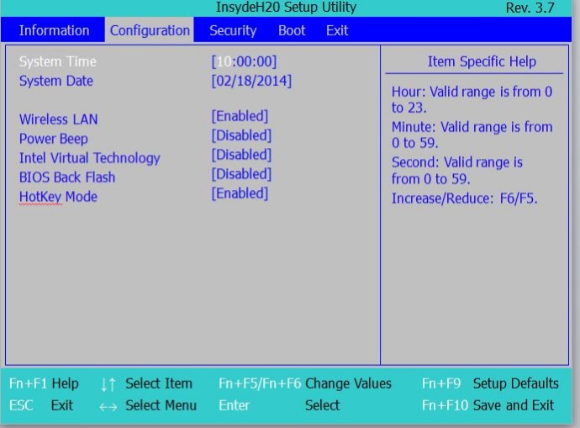This screenshot has height=428, width=580.
Task: Click the highlighted hour field in System Time
Action: click(223, 61)
